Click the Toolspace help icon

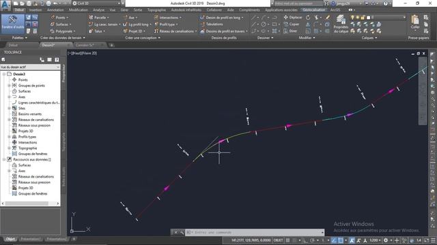[57, 59]
